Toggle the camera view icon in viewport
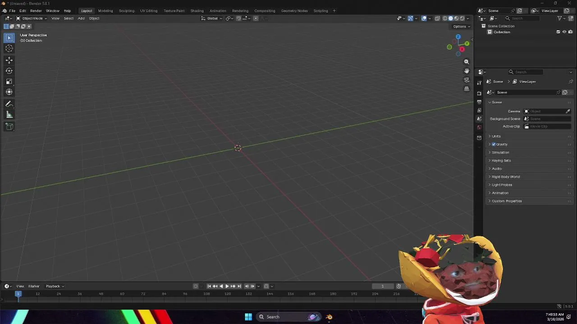Viewport: 577px width, 324px height. pos(467,80)
